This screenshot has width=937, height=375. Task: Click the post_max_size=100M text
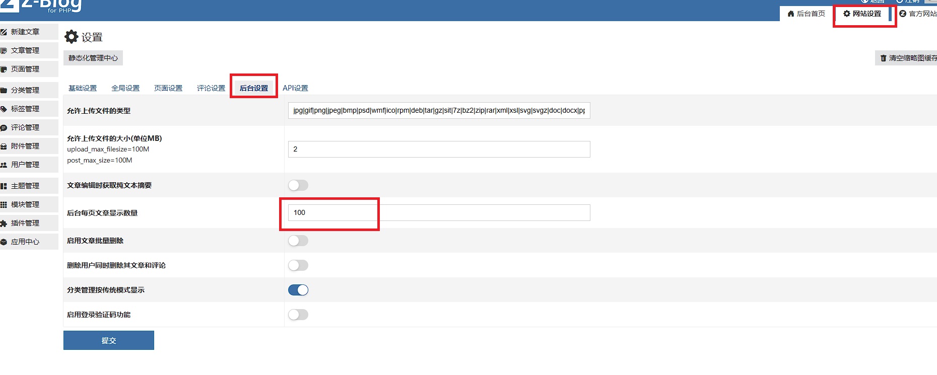[x=99, y=160]
